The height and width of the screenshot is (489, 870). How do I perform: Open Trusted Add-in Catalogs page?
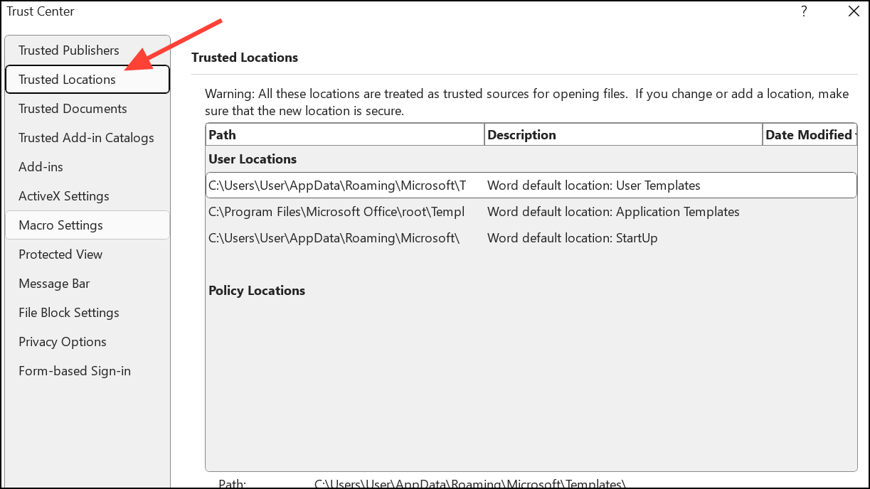tap(85, 137)
